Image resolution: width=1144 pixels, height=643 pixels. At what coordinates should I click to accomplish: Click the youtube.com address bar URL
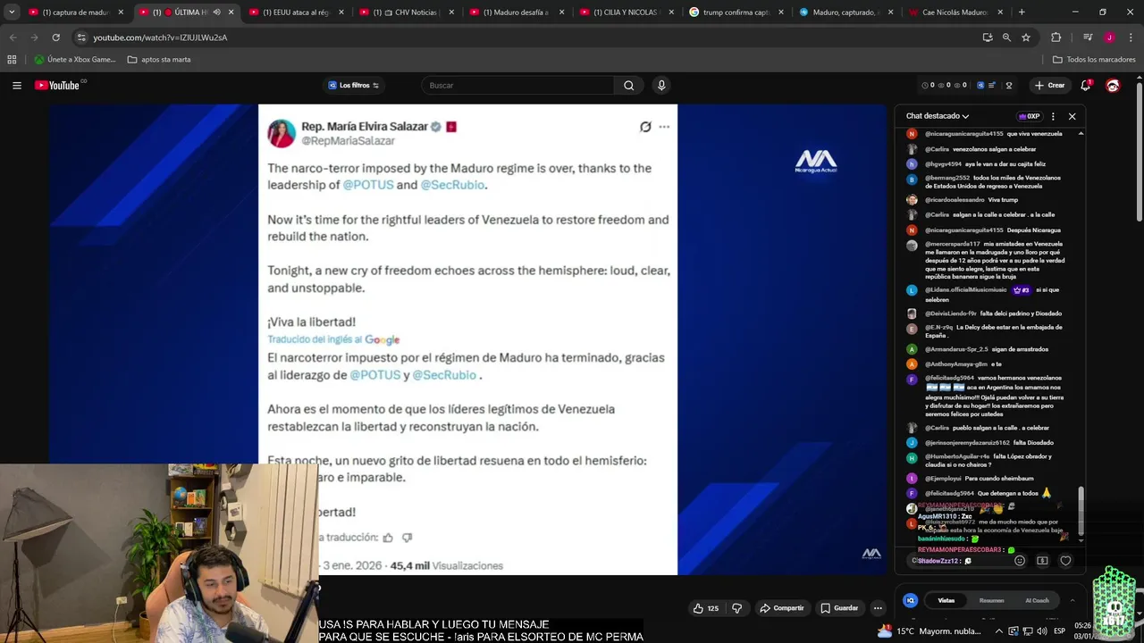click(160, 38)
